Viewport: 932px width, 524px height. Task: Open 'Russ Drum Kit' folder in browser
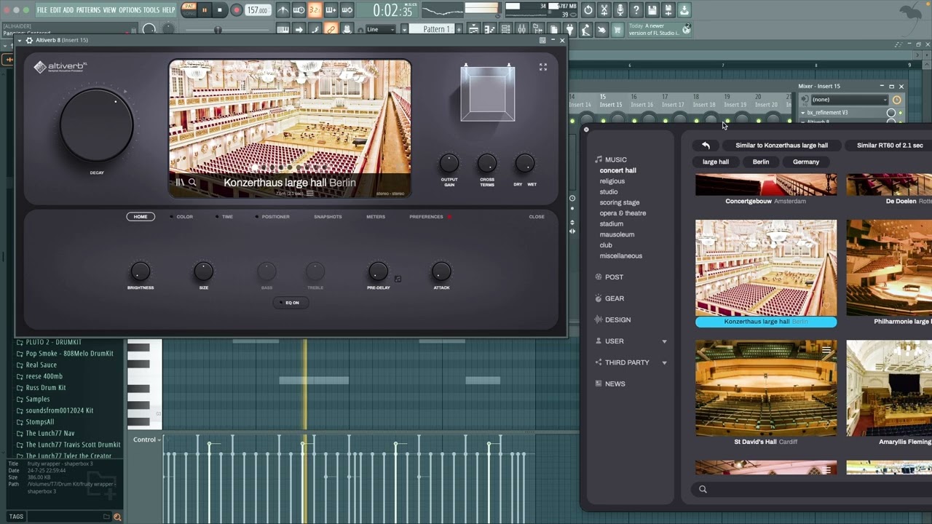point(46,388)
